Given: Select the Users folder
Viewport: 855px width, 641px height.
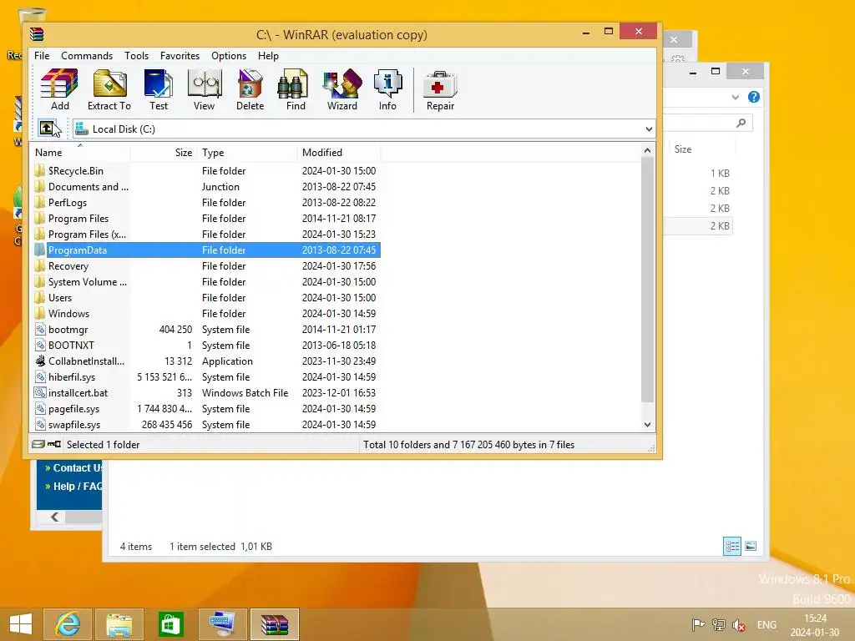Looking at the screenshot, I should click(x=206, y=298).
